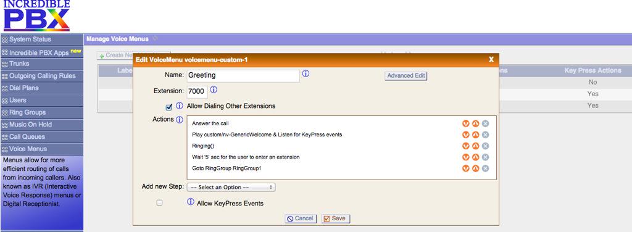Move 'Ringing()' step up

click(476, 146)
